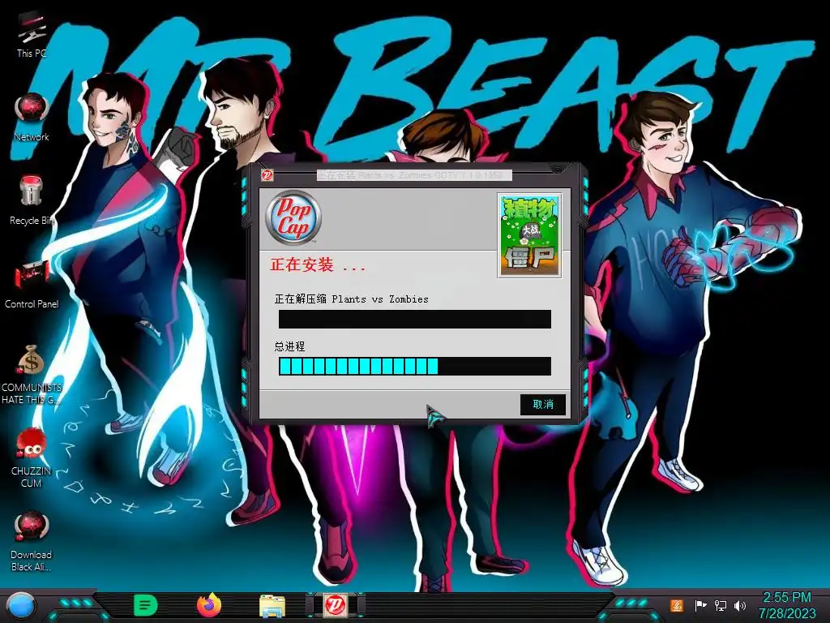Launch Firefox from the taskbar
830x623 pixels.
208,605
